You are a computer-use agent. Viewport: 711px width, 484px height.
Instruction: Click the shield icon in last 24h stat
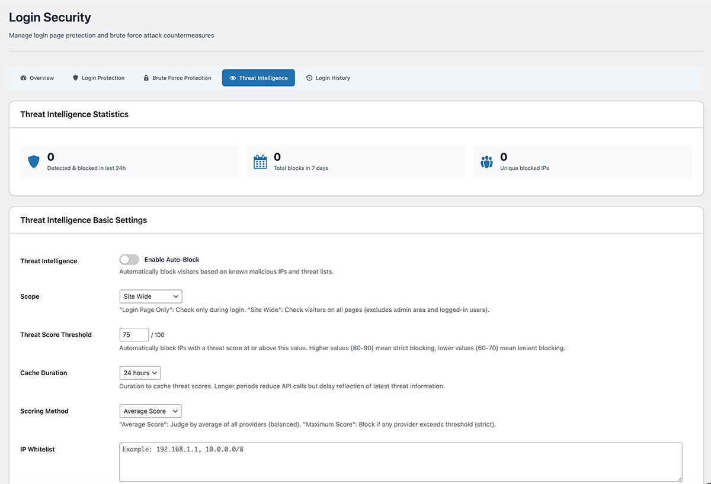34,162
